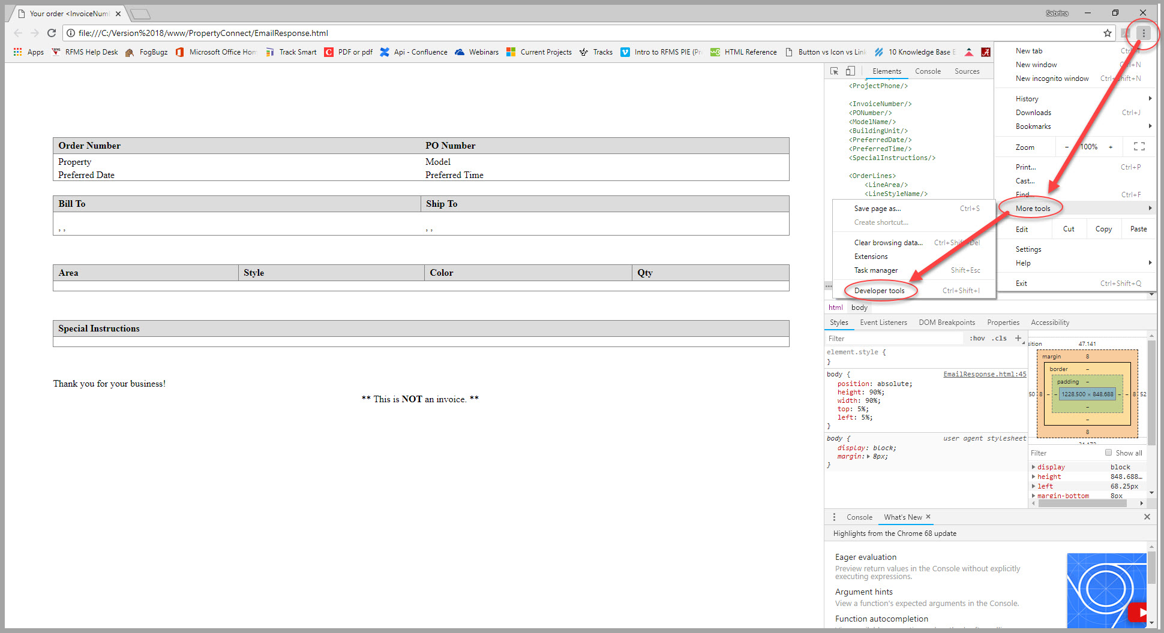Add a new style rule with plus icon
1164x633 pixels.
[1018, 338]
